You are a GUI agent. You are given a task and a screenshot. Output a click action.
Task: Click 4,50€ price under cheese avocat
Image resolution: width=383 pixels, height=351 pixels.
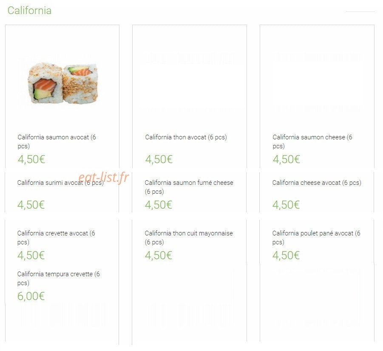[x=286, y=205]
